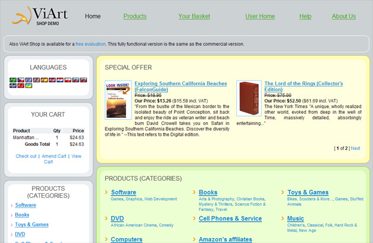Click the ViArt Shop Demo logo
The image size is (373, 243).
pos(40,16)
